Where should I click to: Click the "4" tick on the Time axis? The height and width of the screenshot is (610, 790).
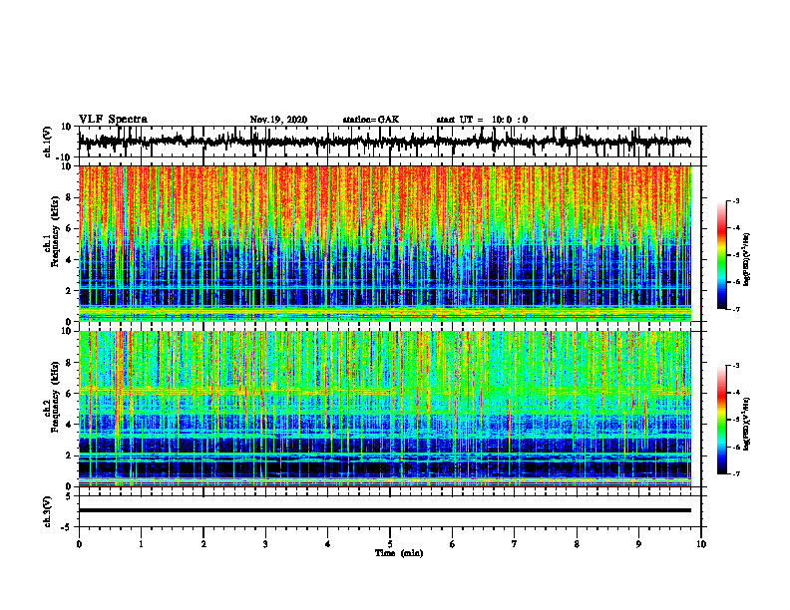(x=328, y=544)
